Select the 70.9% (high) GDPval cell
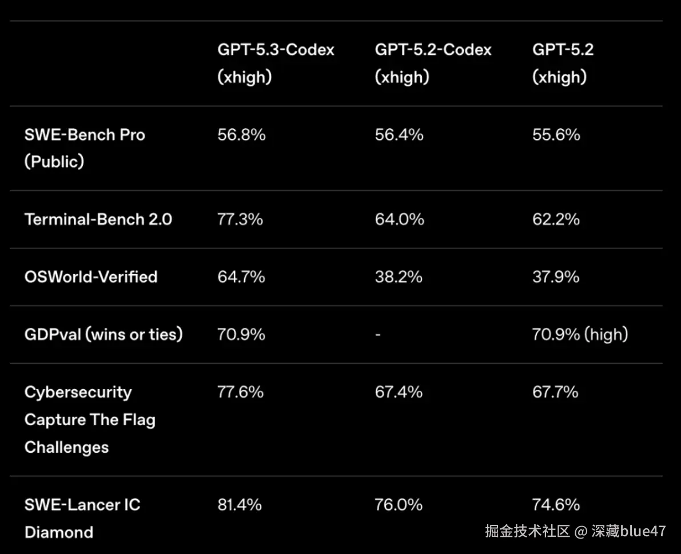The image size is (681, 554). tap(580, 334)
